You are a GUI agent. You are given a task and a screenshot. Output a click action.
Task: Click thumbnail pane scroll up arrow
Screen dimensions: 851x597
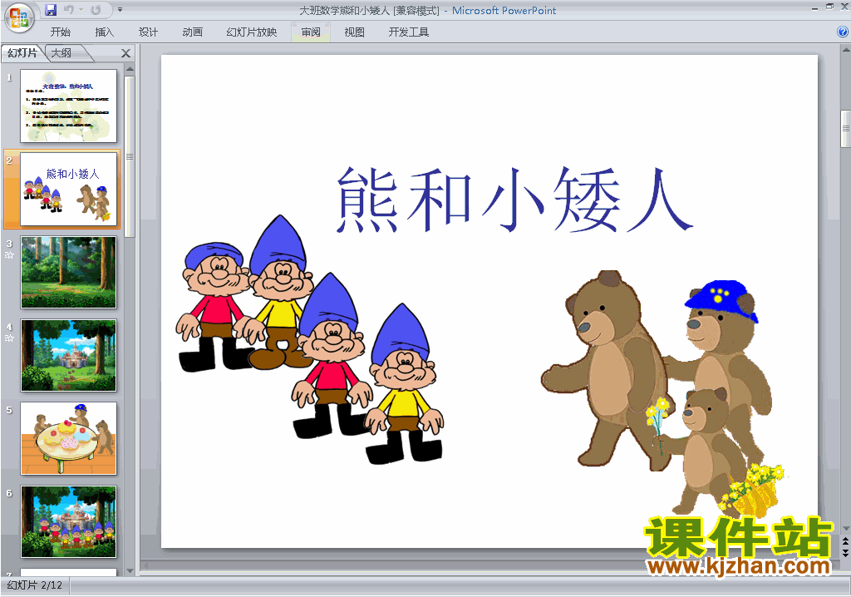130,69
